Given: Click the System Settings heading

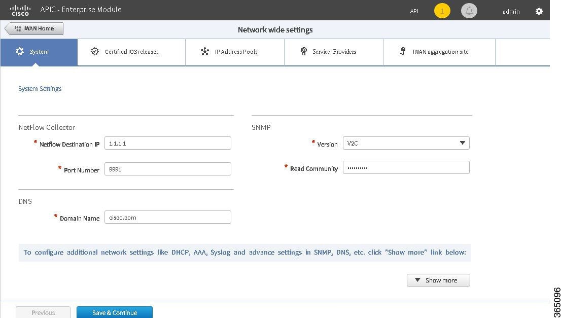Looking at the screenshot, I should (40, 89).
